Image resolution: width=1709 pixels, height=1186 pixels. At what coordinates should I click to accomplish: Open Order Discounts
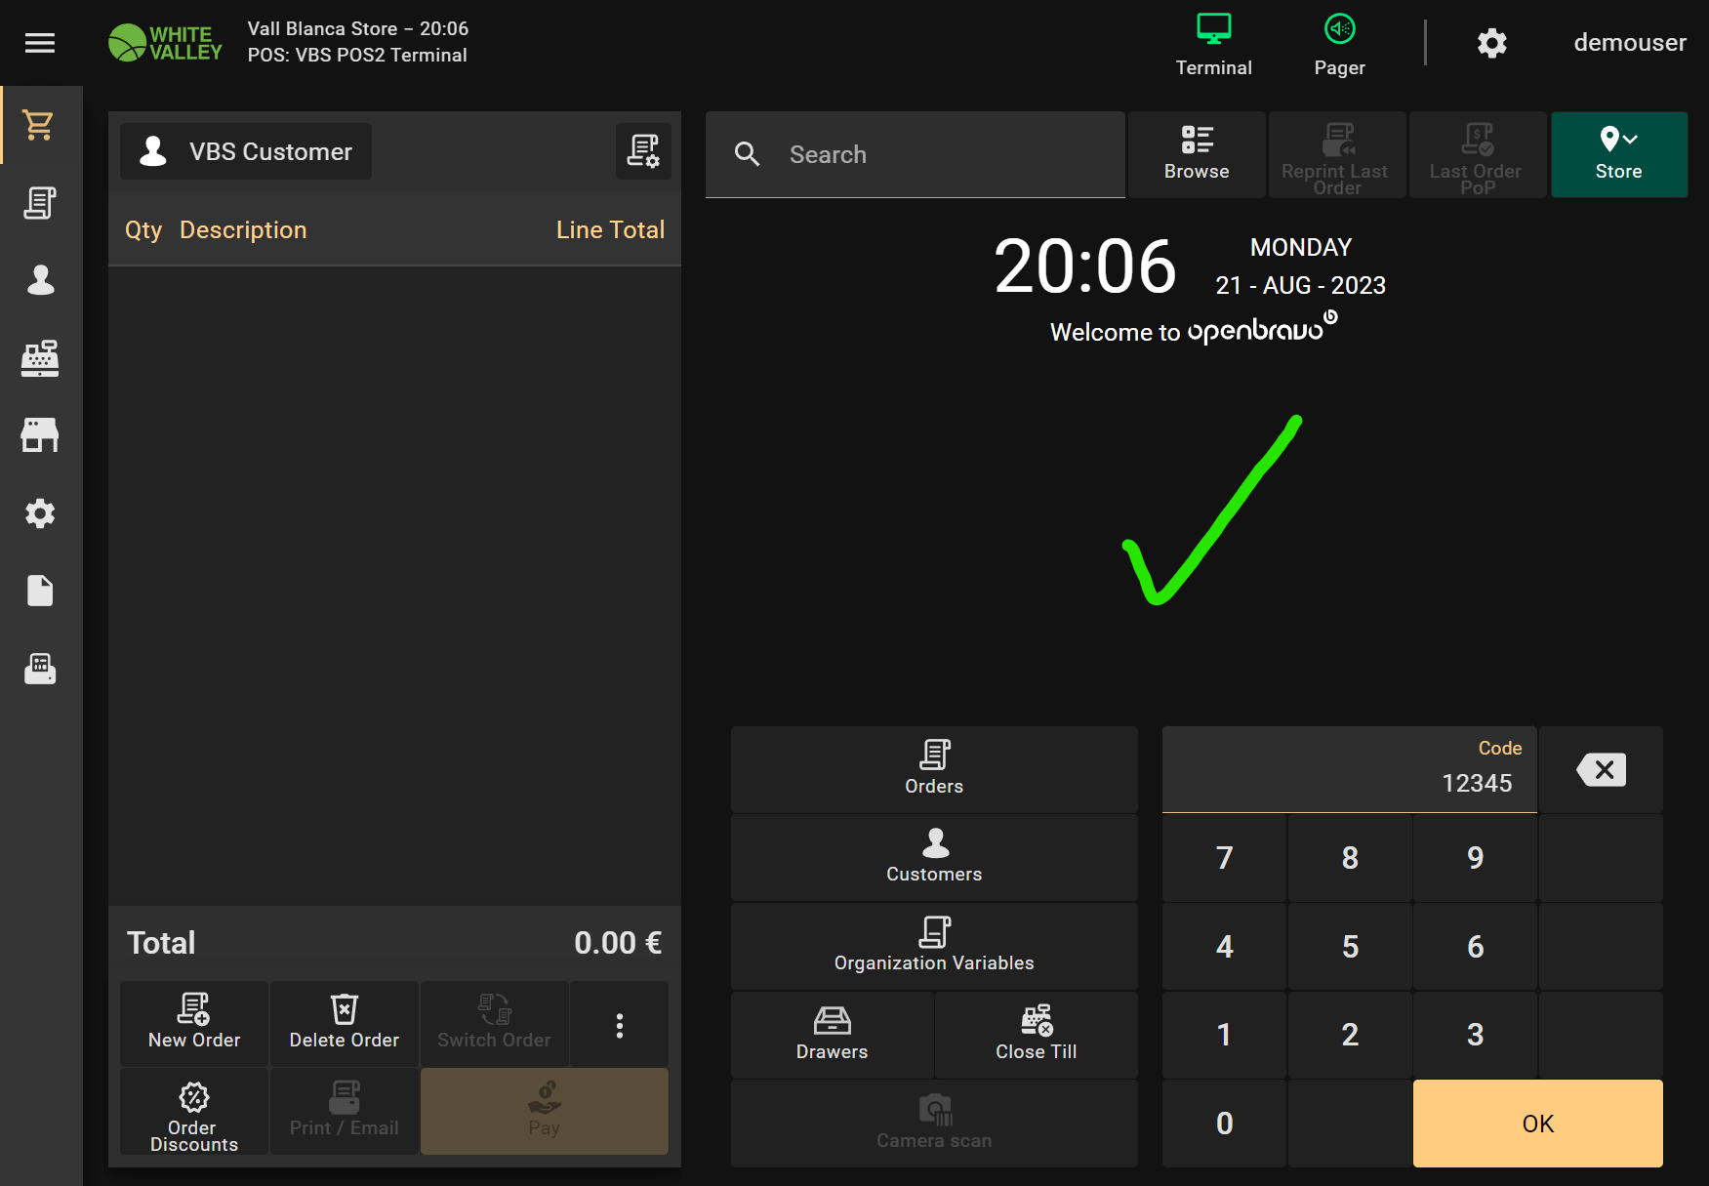click(x=194, y=1112)
